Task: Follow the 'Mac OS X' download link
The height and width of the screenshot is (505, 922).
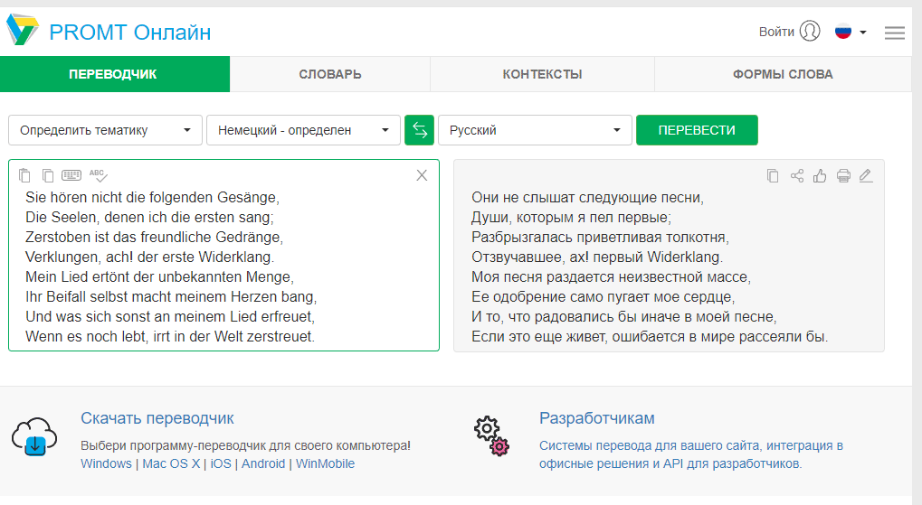Action: coord(171,463)
